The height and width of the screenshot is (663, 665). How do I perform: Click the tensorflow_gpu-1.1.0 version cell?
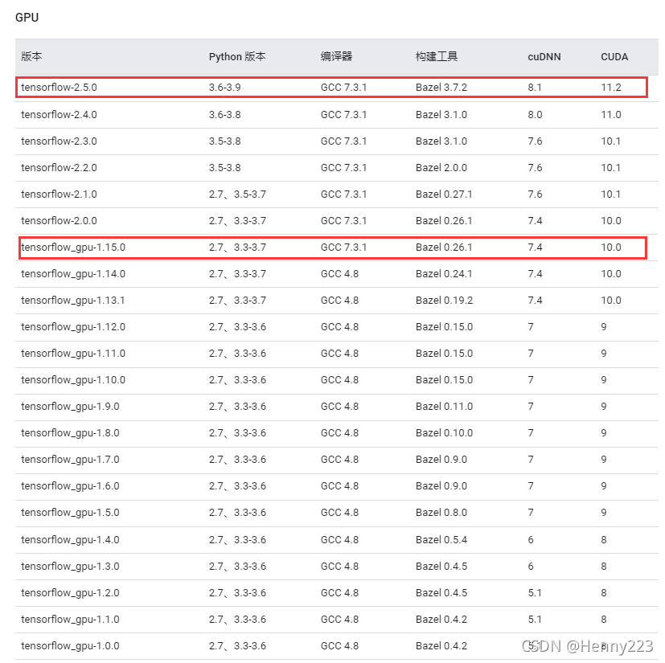pyautogui.click(x=70, y=620)
